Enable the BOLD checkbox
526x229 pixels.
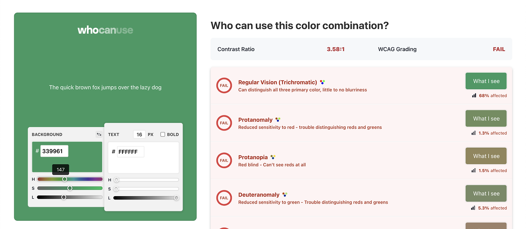pos(163,134)
